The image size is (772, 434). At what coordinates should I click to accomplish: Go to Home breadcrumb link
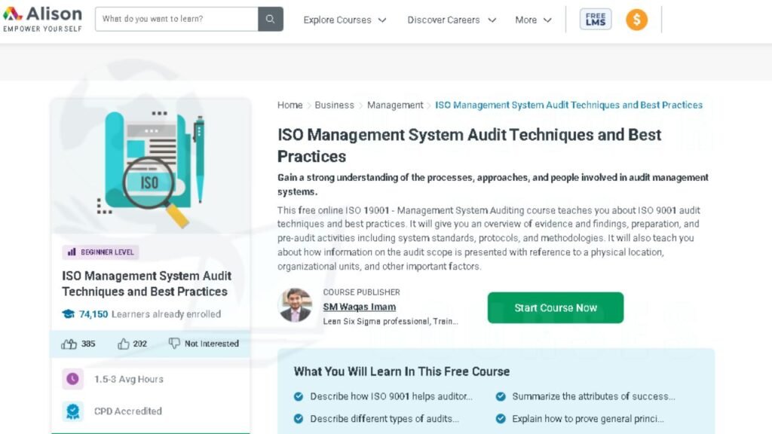pyautogui.click(x=290, y=105)
